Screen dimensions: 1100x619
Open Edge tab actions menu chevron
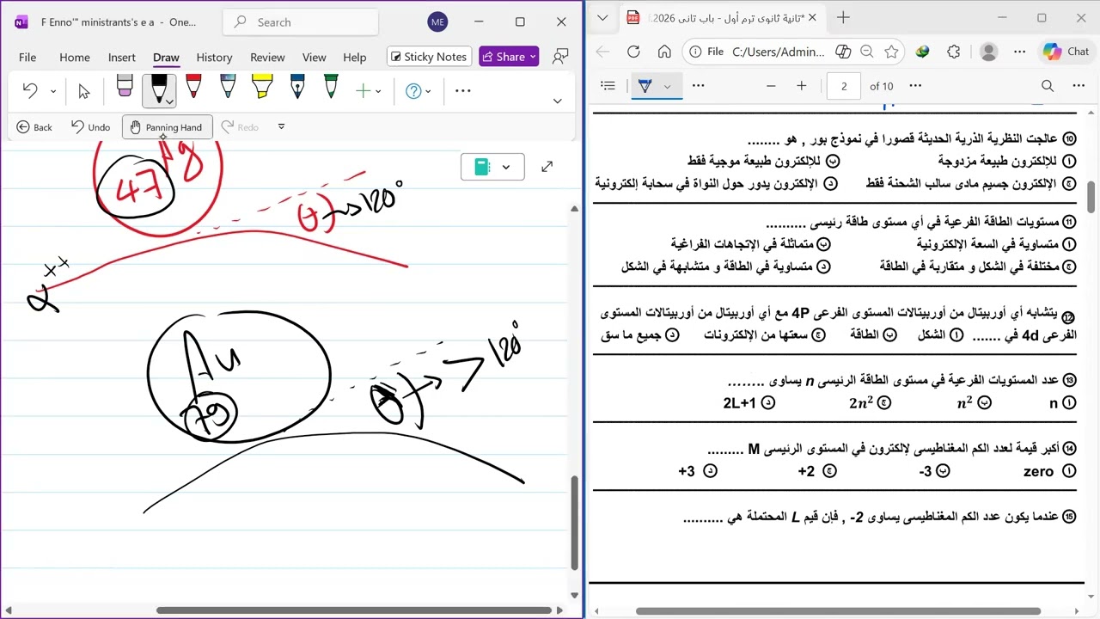pyautogui.click(x=602, y=17)
